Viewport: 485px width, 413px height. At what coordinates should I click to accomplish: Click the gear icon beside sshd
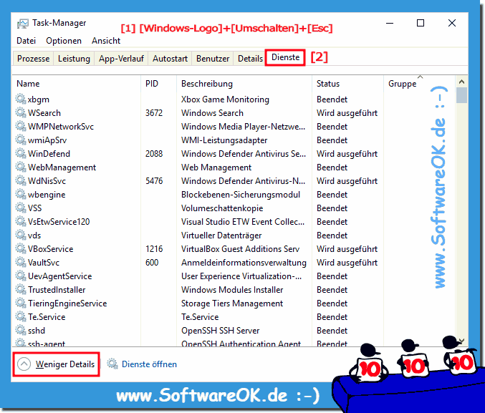coord(21,330)
